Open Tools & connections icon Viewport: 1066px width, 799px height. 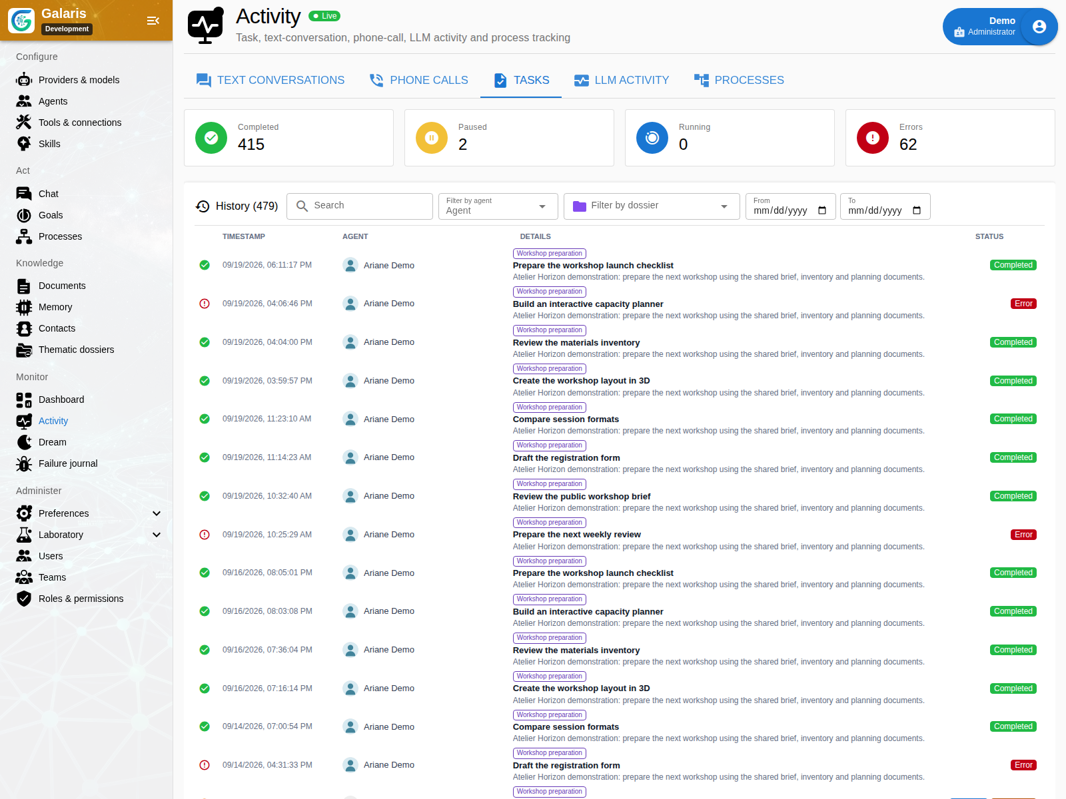coord(24,123)
